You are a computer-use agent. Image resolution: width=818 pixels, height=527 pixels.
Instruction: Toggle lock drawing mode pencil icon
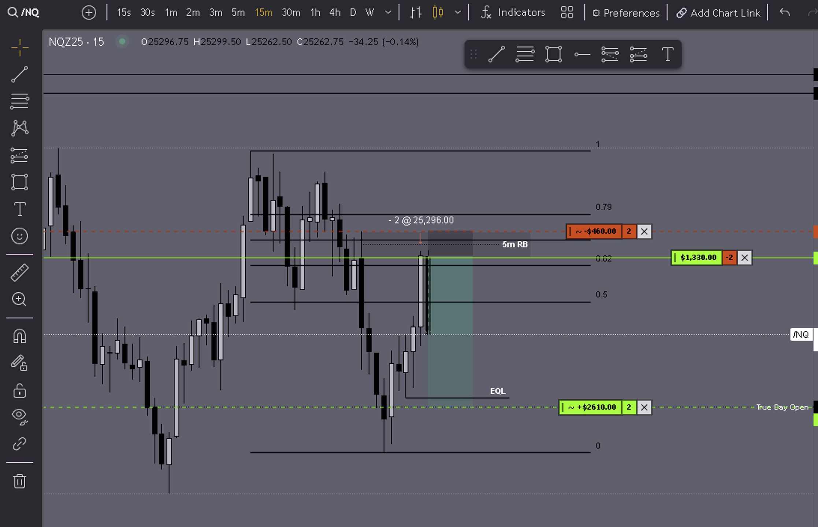point(20,363)
